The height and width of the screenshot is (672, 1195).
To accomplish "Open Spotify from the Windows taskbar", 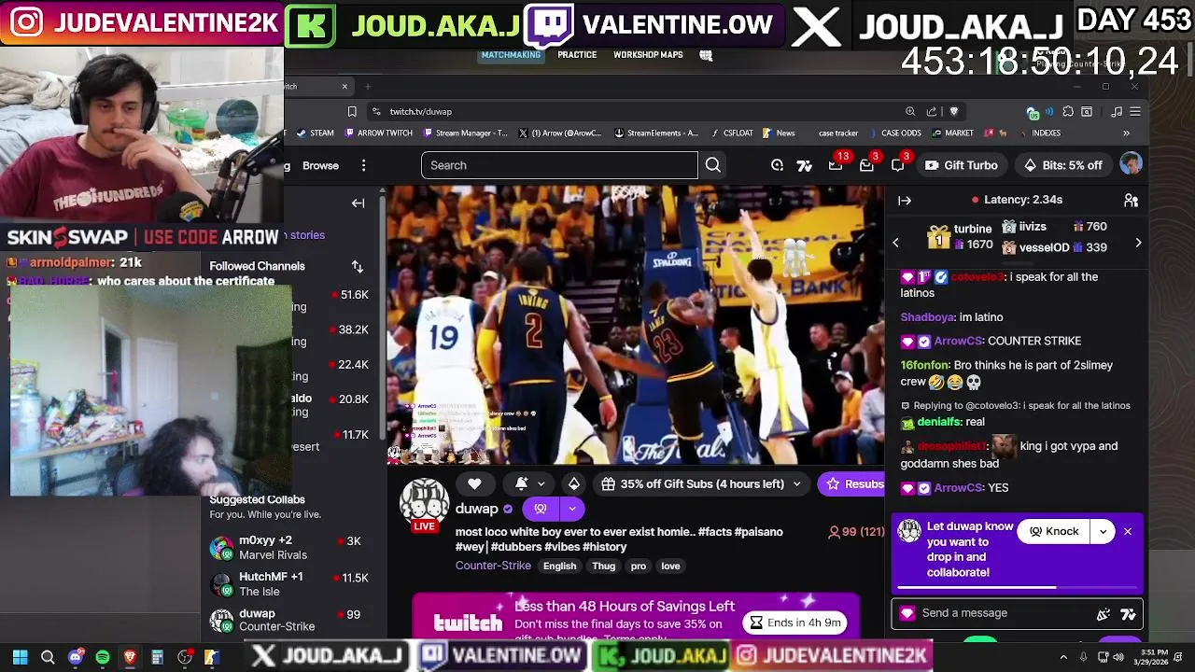I will pos(103,657).
